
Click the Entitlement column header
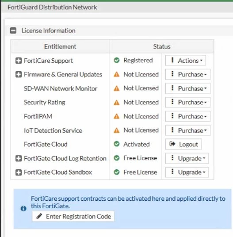(x=60, y=46)
